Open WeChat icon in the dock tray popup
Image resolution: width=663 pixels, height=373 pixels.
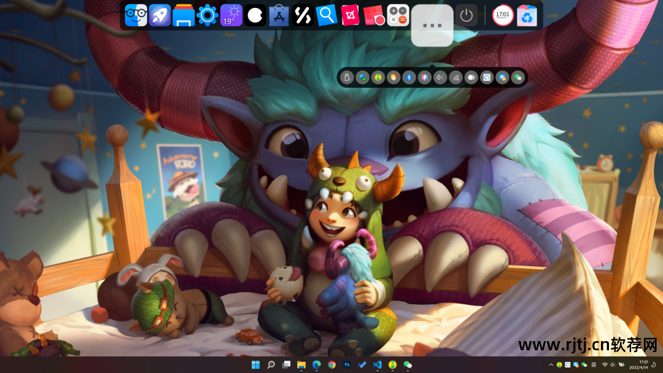coord(518,77)
